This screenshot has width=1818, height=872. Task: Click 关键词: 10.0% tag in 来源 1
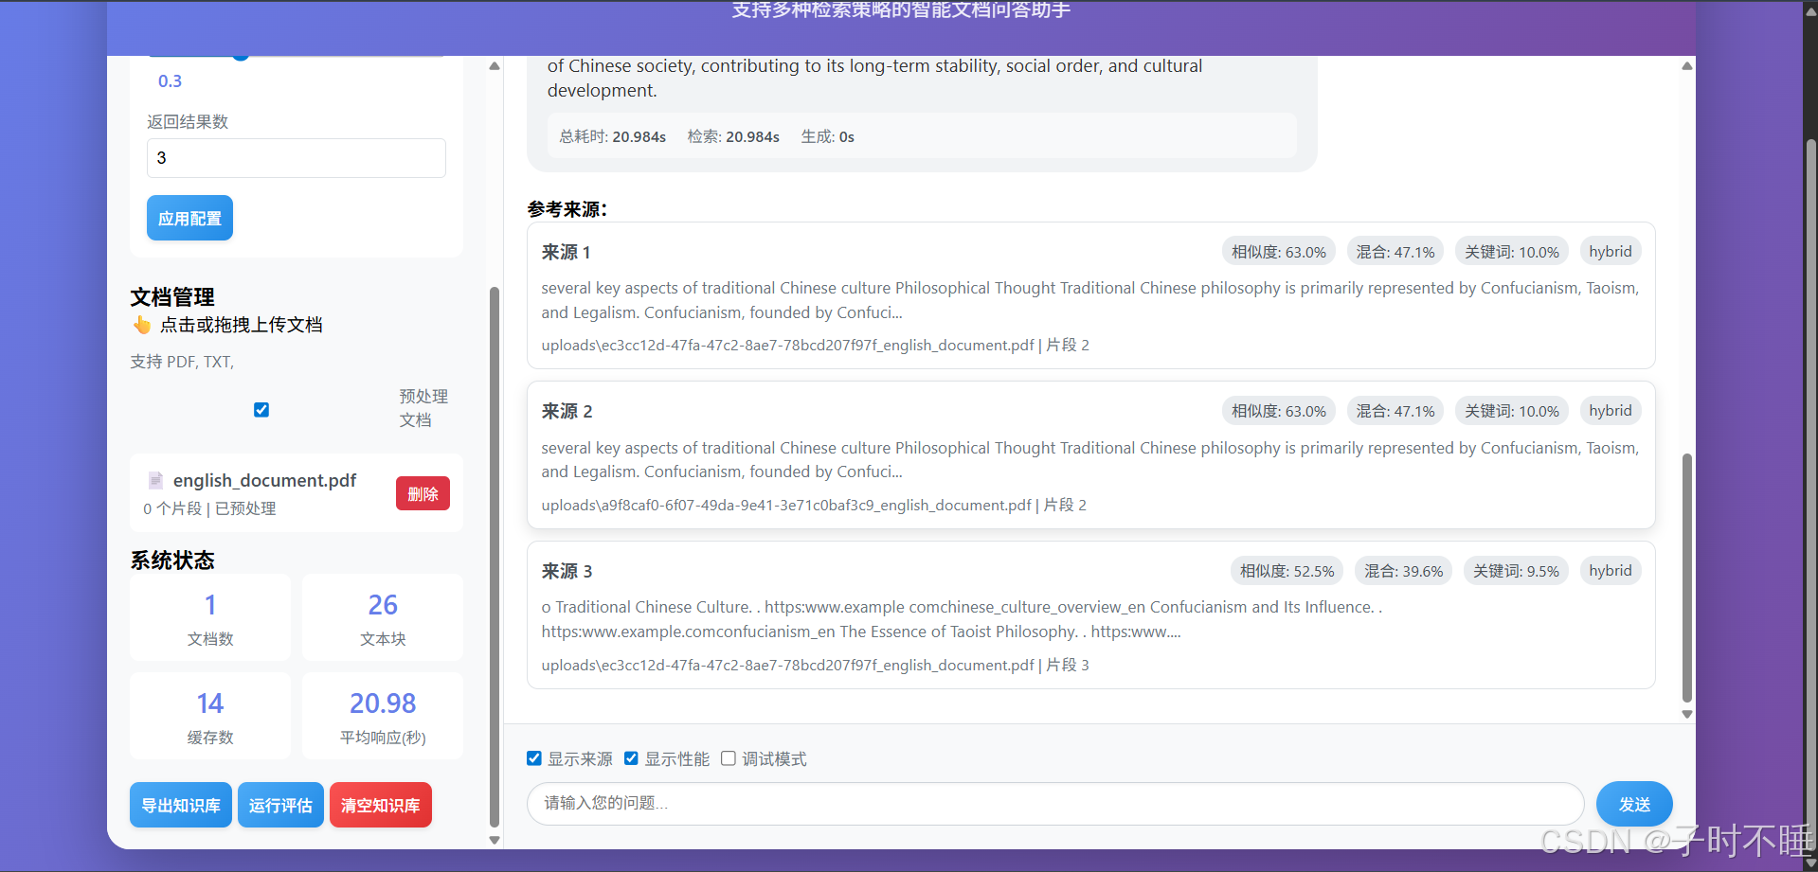[x=1512, y=251]
